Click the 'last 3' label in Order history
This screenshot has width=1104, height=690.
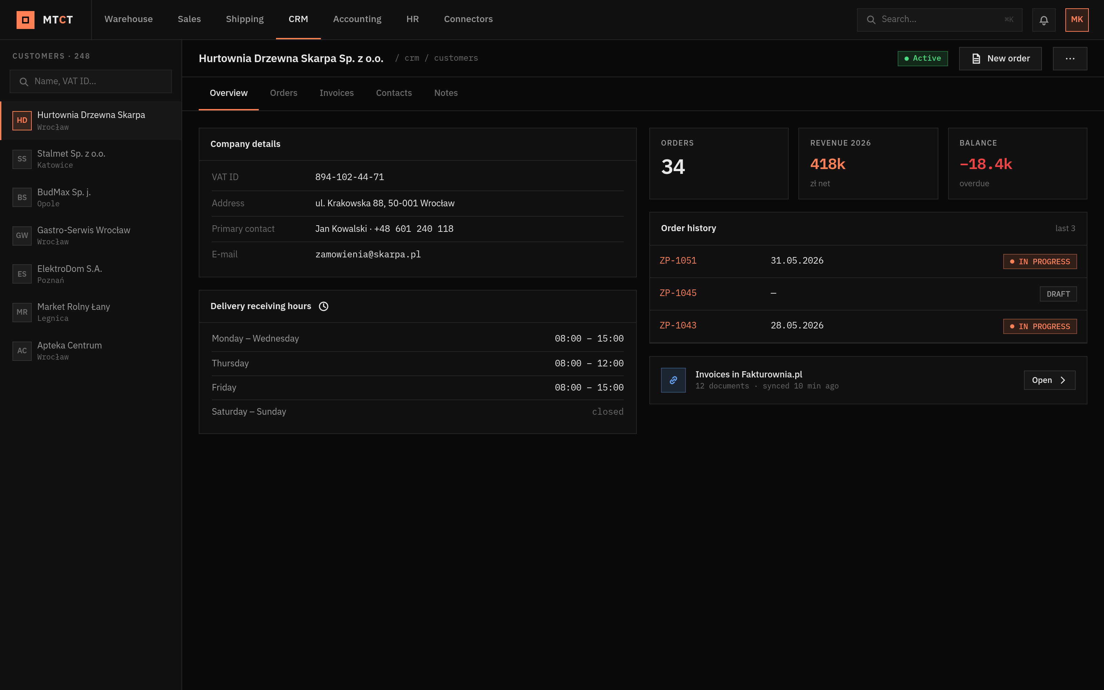point(1065,229)
